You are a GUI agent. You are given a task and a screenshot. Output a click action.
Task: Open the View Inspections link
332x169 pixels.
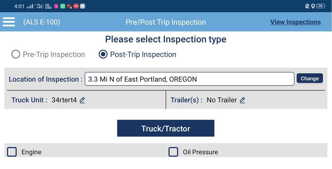click(295, 22)
